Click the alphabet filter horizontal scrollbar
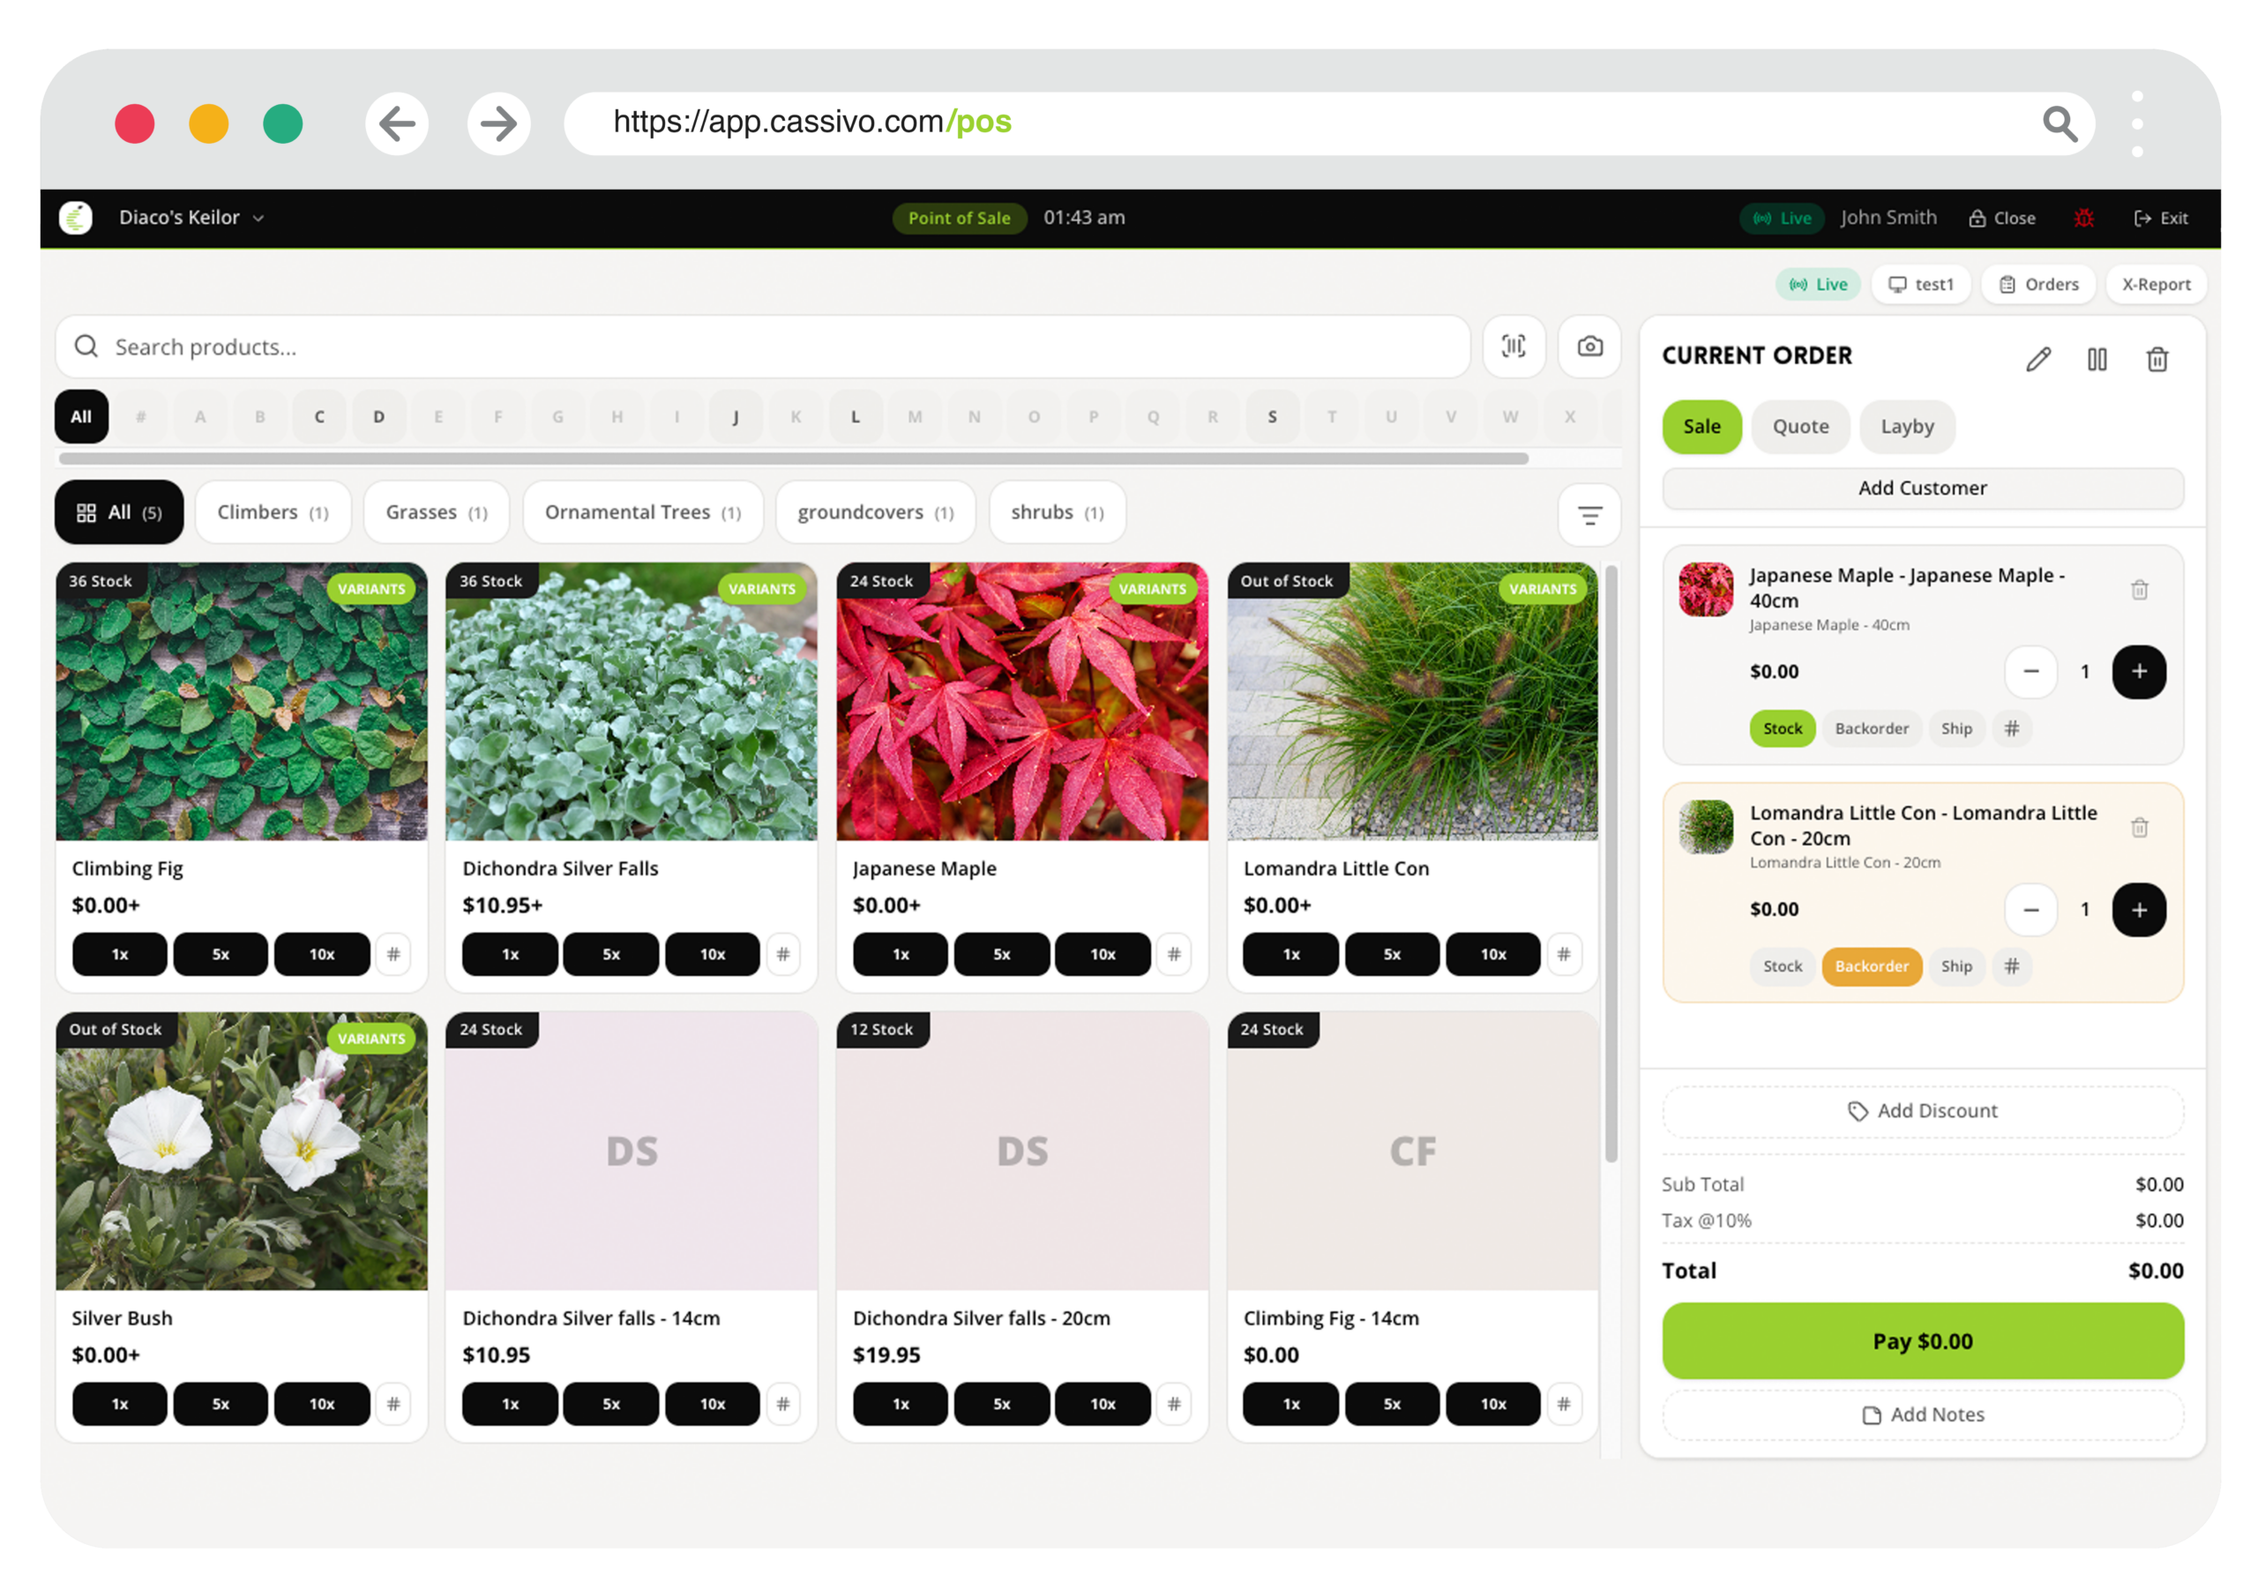Viewport: 2258px width, 1589px height. 793,459
